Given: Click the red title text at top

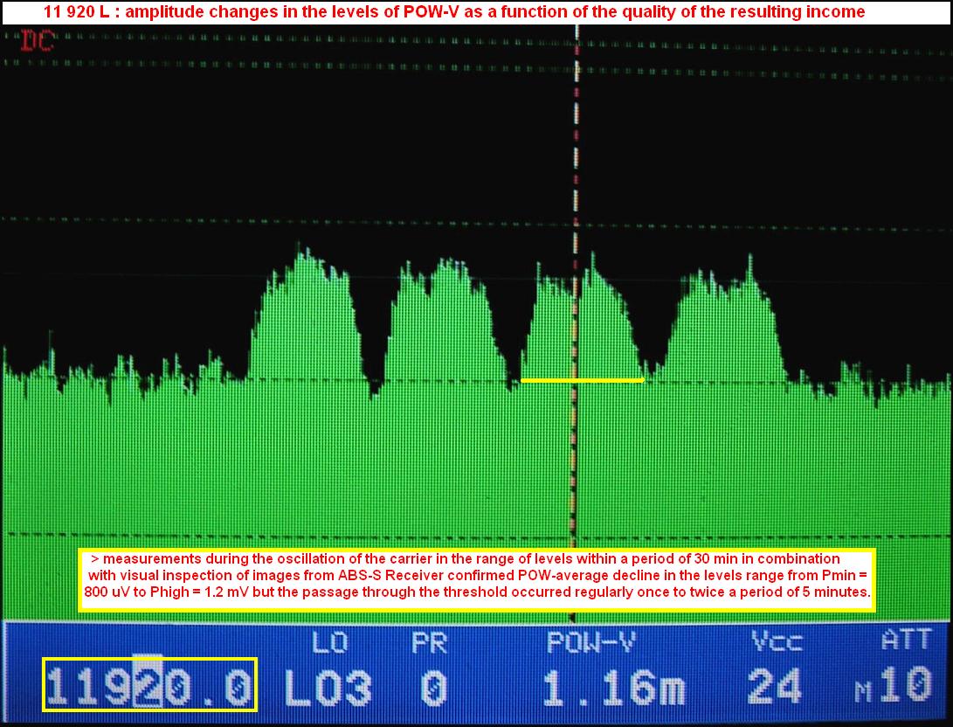Looking at the screenshot, I should 454,11.
